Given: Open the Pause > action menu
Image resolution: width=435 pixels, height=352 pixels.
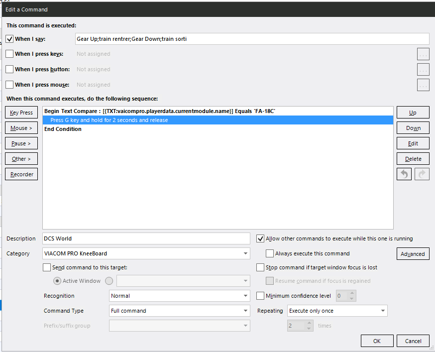Looking at the screenshot, I should click(x=21, y=143).
